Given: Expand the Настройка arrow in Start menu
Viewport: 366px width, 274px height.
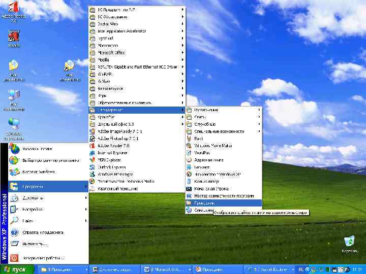Looking at the screenshot, I should tap(86, 209).
